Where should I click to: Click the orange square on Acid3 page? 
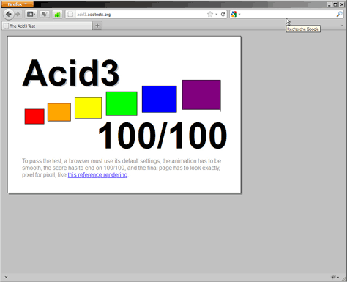pos(59,112)
